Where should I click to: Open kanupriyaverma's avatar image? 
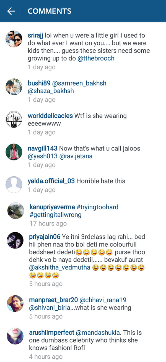pos(15,211)
